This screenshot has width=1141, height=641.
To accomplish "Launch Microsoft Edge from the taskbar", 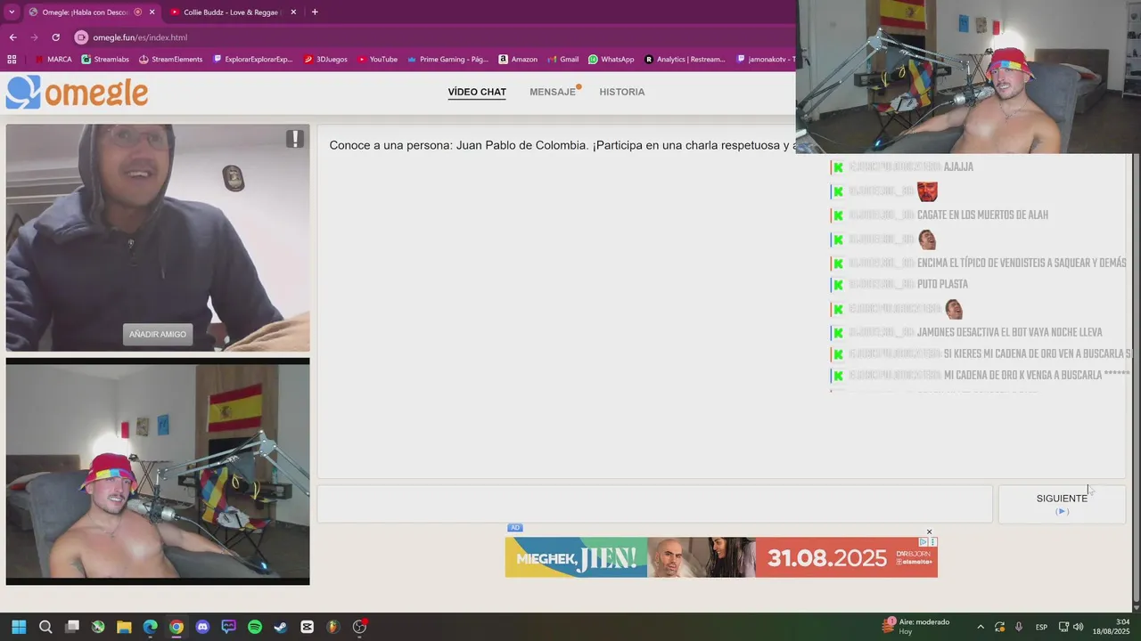I will pyautogui.click(x=151, y=627).
